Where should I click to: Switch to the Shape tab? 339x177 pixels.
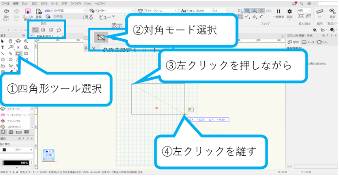point(293,42)
